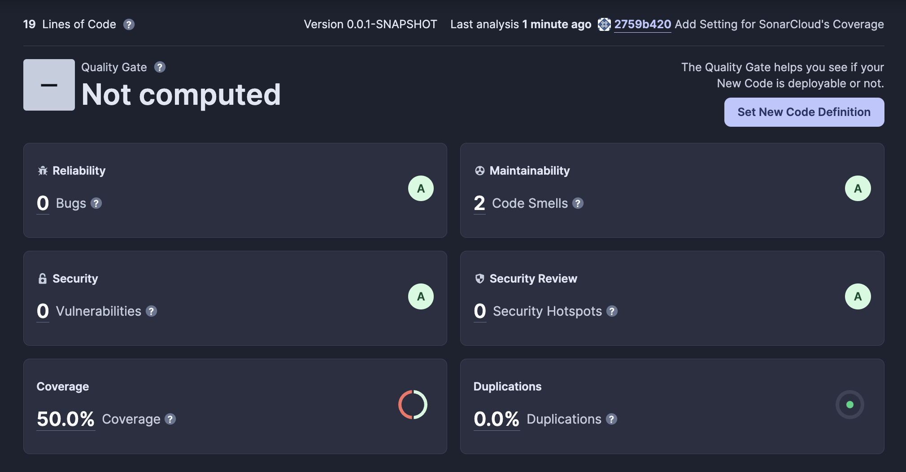906x472 pixels.
Task: View the 50.0% coverage details
Action: [65, 419]
